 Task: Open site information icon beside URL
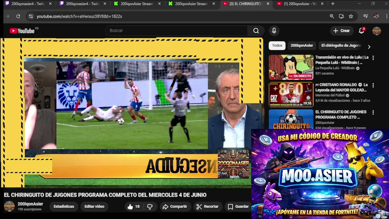(31, 16)
